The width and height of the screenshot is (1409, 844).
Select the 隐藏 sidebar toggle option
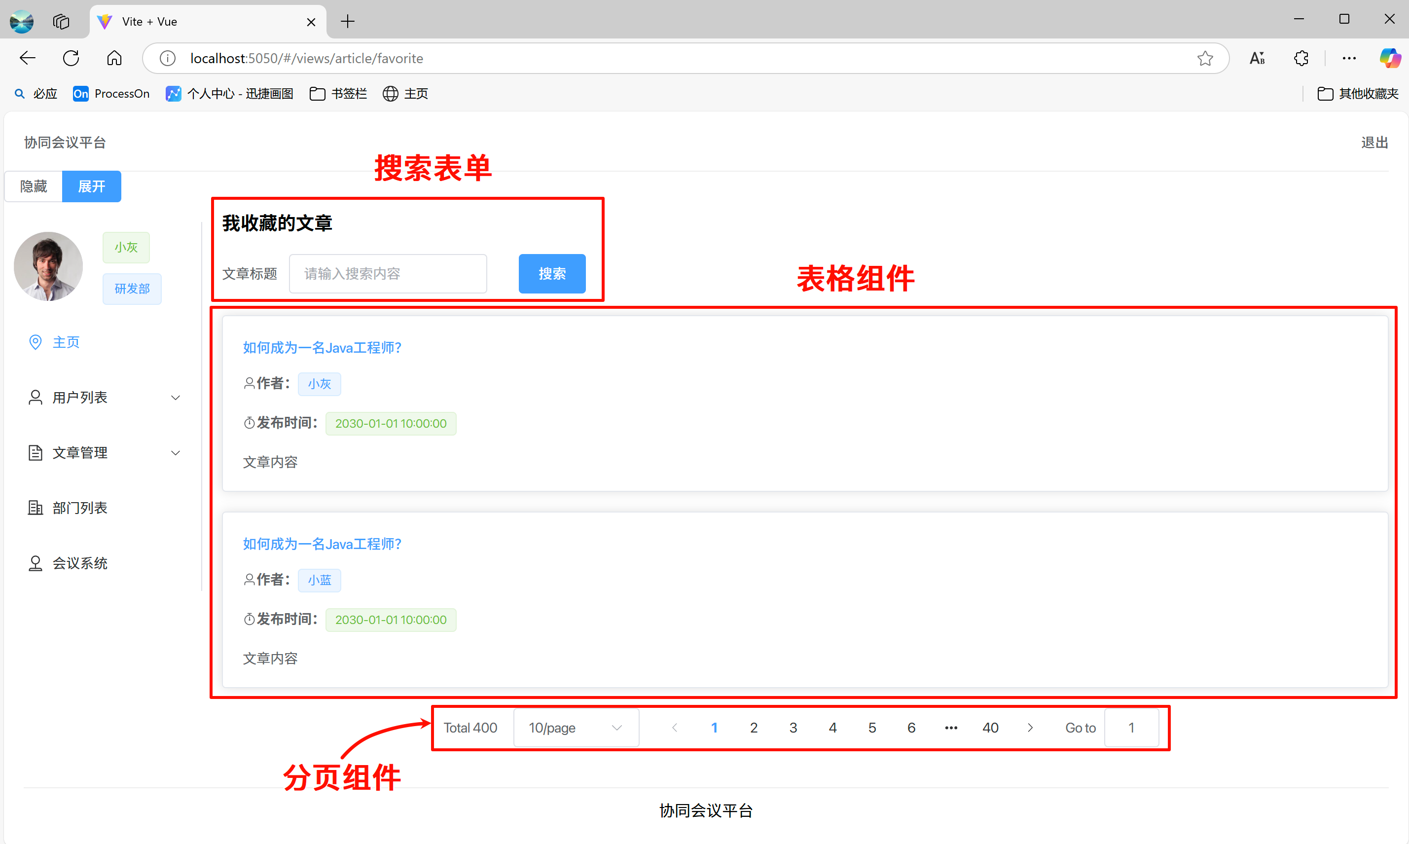[34, 186]
